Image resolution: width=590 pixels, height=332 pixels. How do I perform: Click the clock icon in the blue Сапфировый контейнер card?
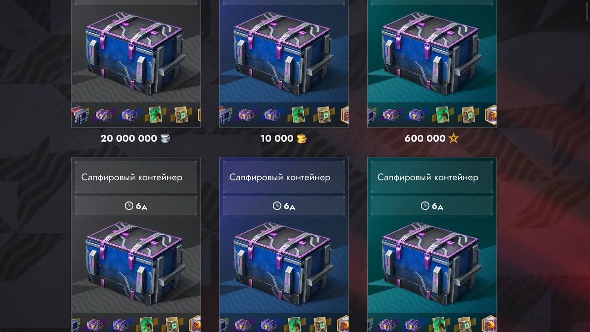(x=277, y=206)
